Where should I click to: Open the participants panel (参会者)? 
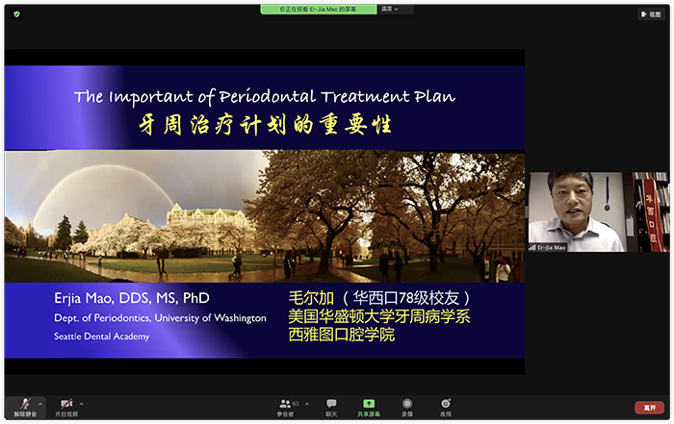[285, 408]
